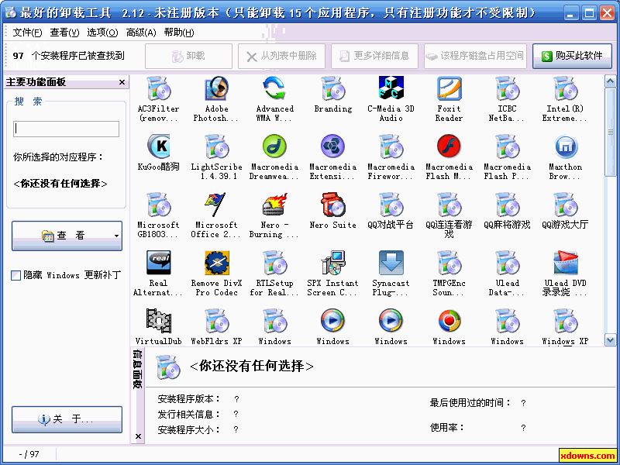Select the Advanced WMA Workshop icon
The image size is (620, 465).
[275, 89]
